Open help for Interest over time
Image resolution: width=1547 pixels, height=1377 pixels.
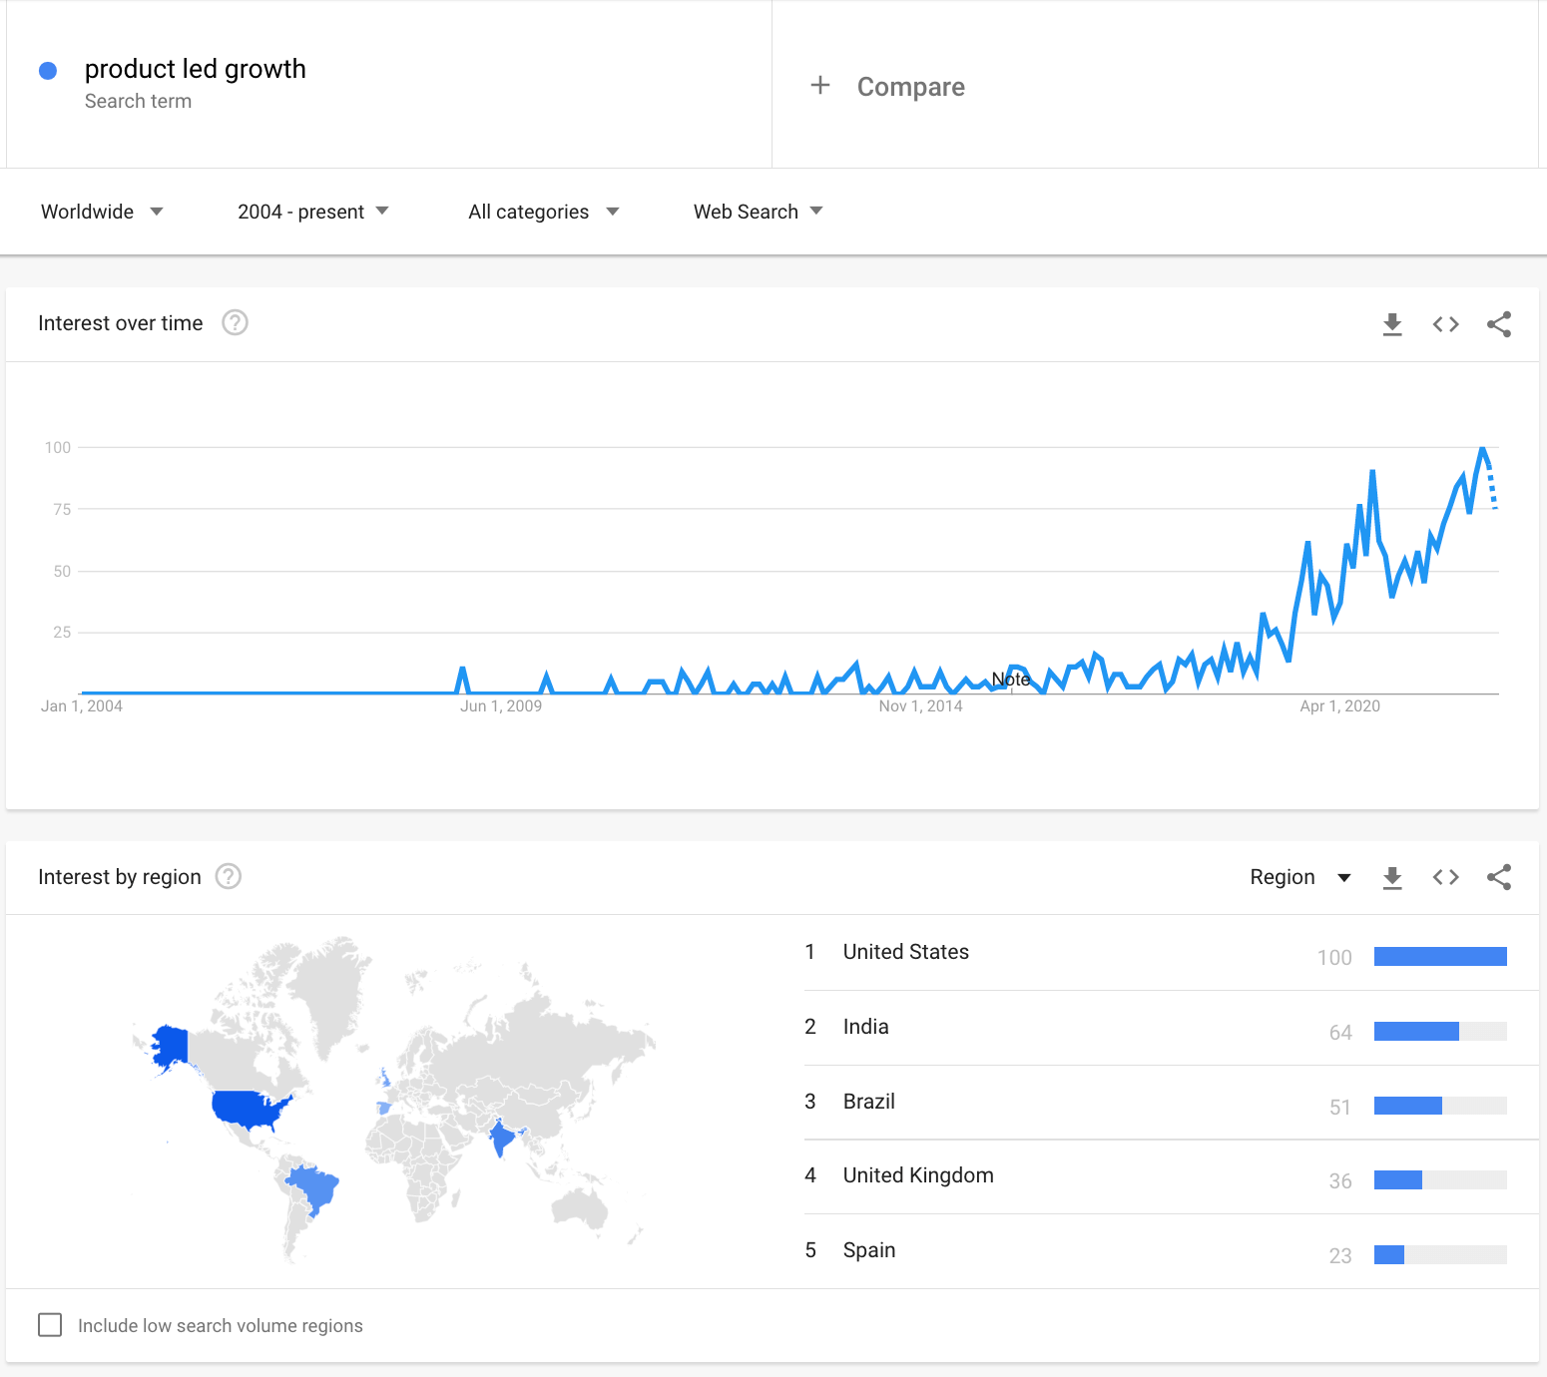click(235, 323)
